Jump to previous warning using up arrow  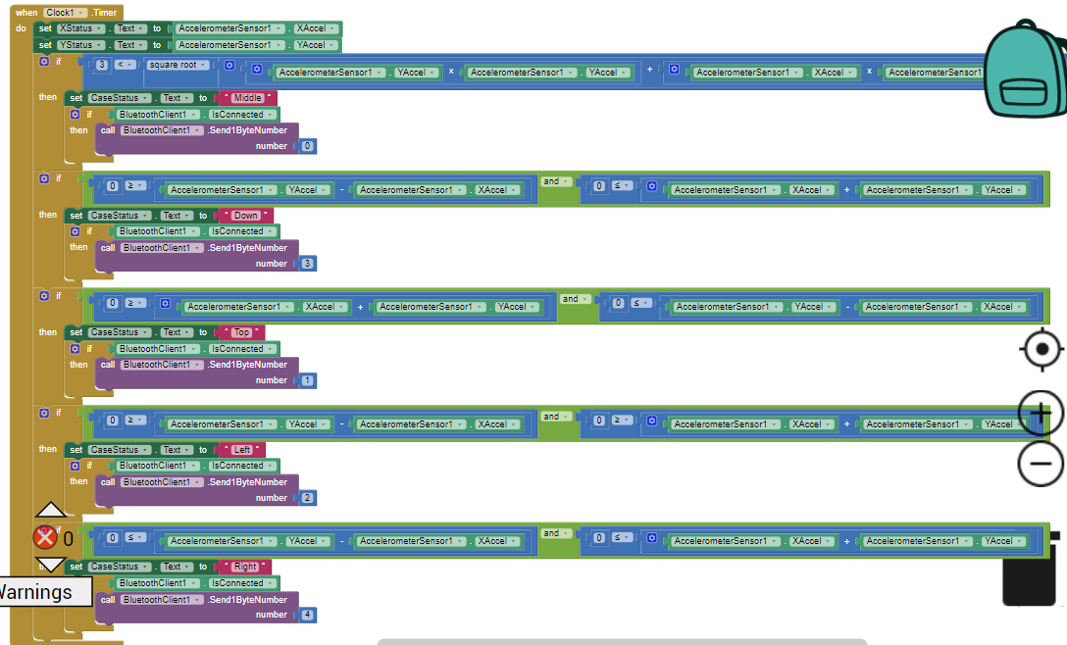click(x=51, y=510)
